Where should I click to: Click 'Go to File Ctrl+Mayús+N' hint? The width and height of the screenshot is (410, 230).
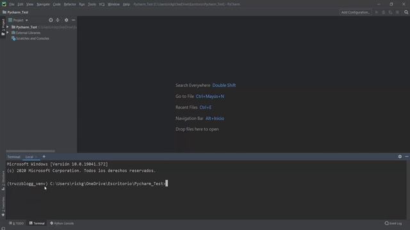click(x=200, y=96)
